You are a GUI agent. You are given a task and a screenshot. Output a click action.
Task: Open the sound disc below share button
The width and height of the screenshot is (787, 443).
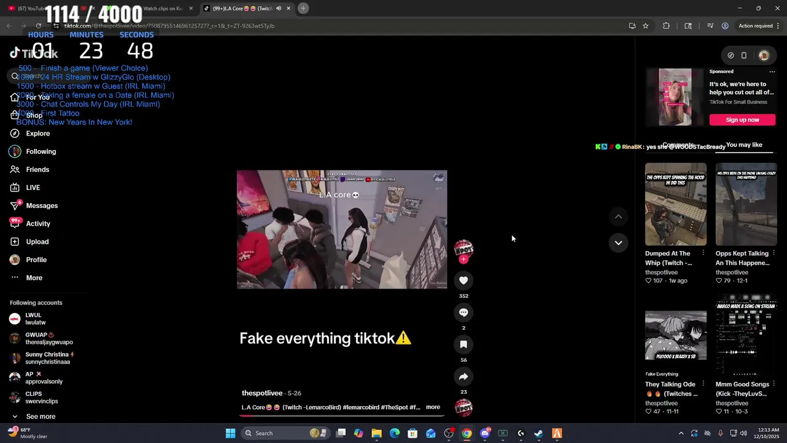464,407
